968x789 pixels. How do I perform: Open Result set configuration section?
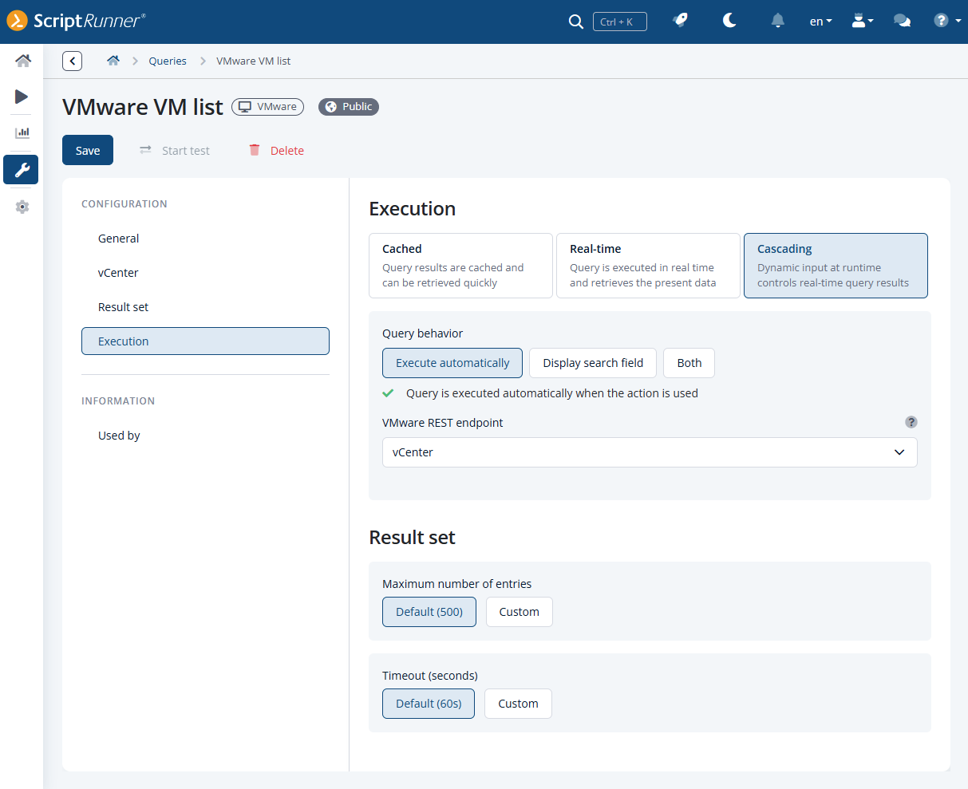click(x=205, y=307)
